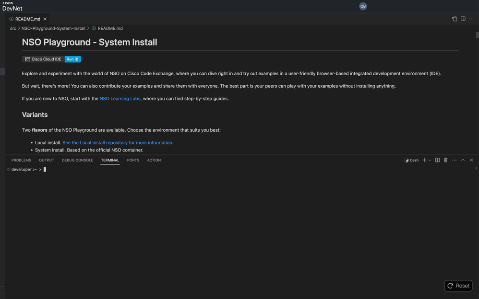The width and height of the screenshot is (479, 299).
Task: Switch to the PROBLEMS panel tab
Action: (21, 160)
